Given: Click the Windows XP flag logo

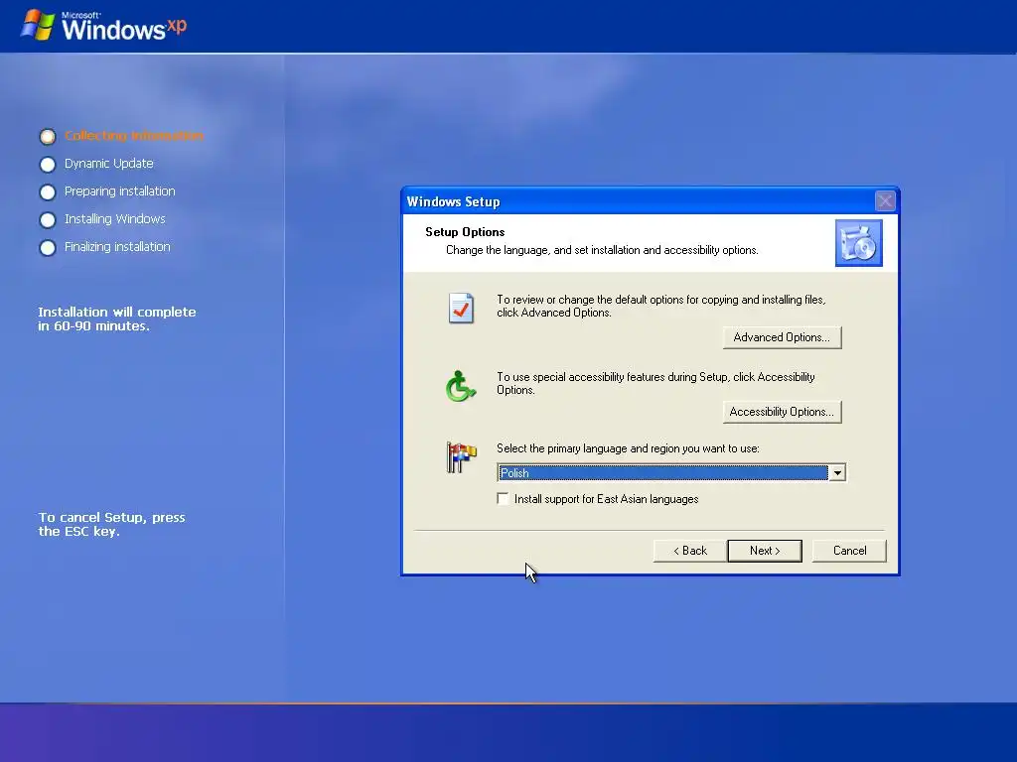Looking at the screenshot, I should 38,25.
